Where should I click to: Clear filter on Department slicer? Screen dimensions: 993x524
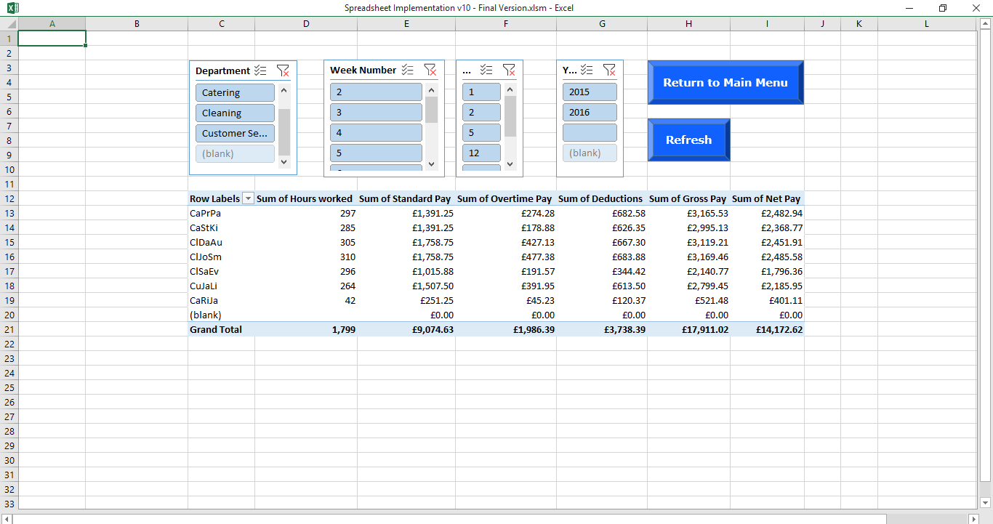[x=283, y=70]
